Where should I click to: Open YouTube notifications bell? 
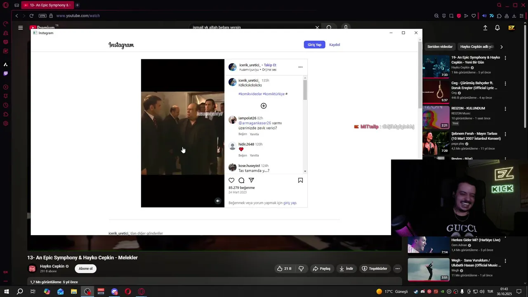tap(497, 28)
